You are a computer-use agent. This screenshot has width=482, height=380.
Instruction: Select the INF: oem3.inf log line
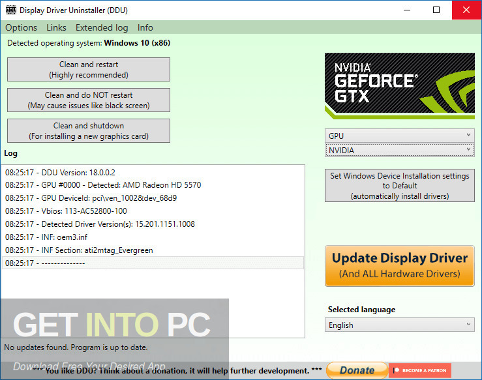coord(153,237)
